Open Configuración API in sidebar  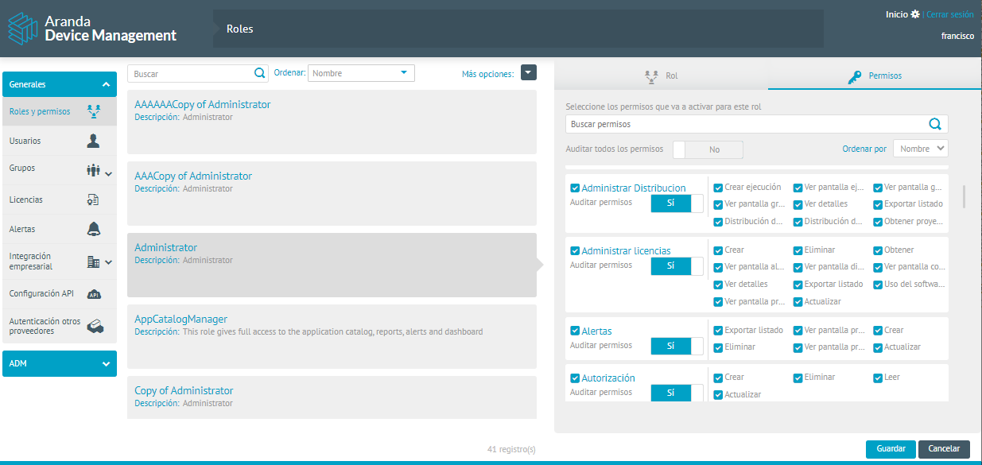point(60,293)
